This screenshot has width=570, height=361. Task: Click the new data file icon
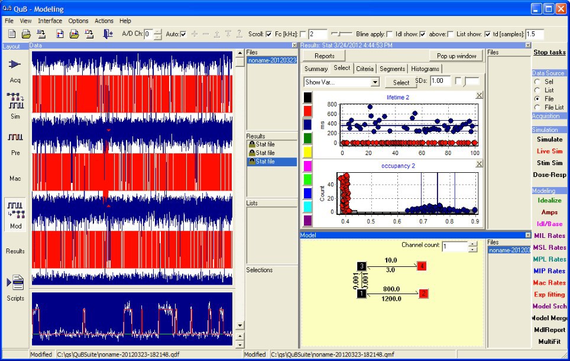[x=11, y=34]
